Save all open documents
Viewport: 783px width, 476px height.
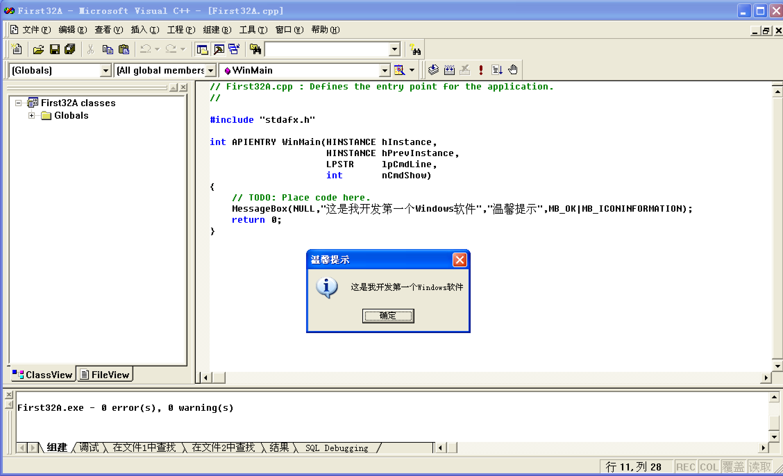tap(69, 49)
